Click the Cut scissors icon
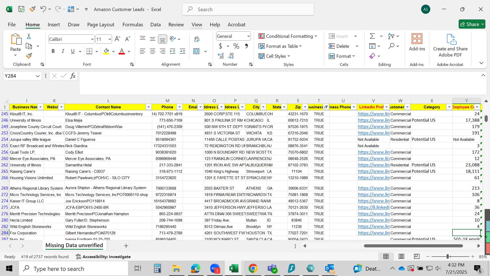The image size is (490, 276). tap(29, 36)
